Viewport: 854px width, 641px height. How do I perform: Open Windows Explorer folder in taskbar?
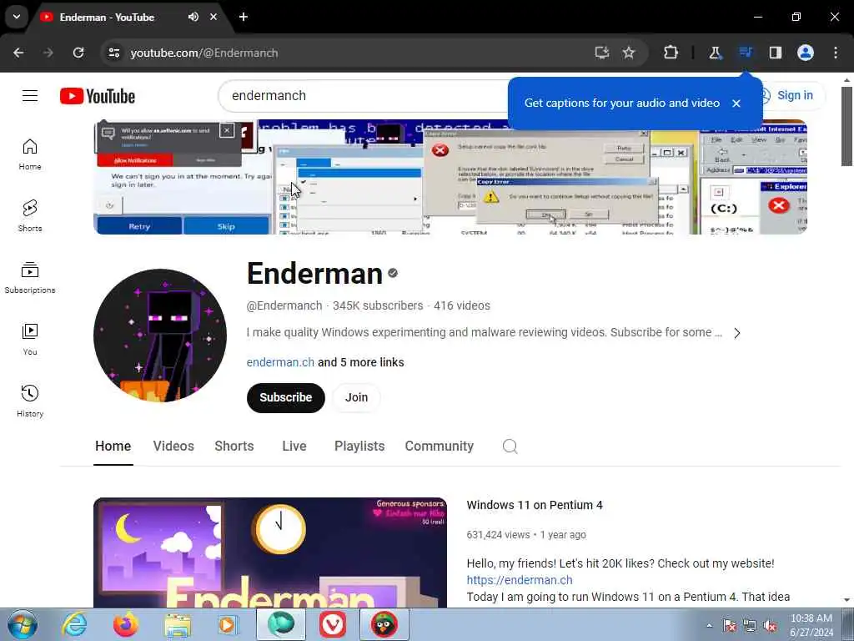pyautogui.click(x=178, y=624)
